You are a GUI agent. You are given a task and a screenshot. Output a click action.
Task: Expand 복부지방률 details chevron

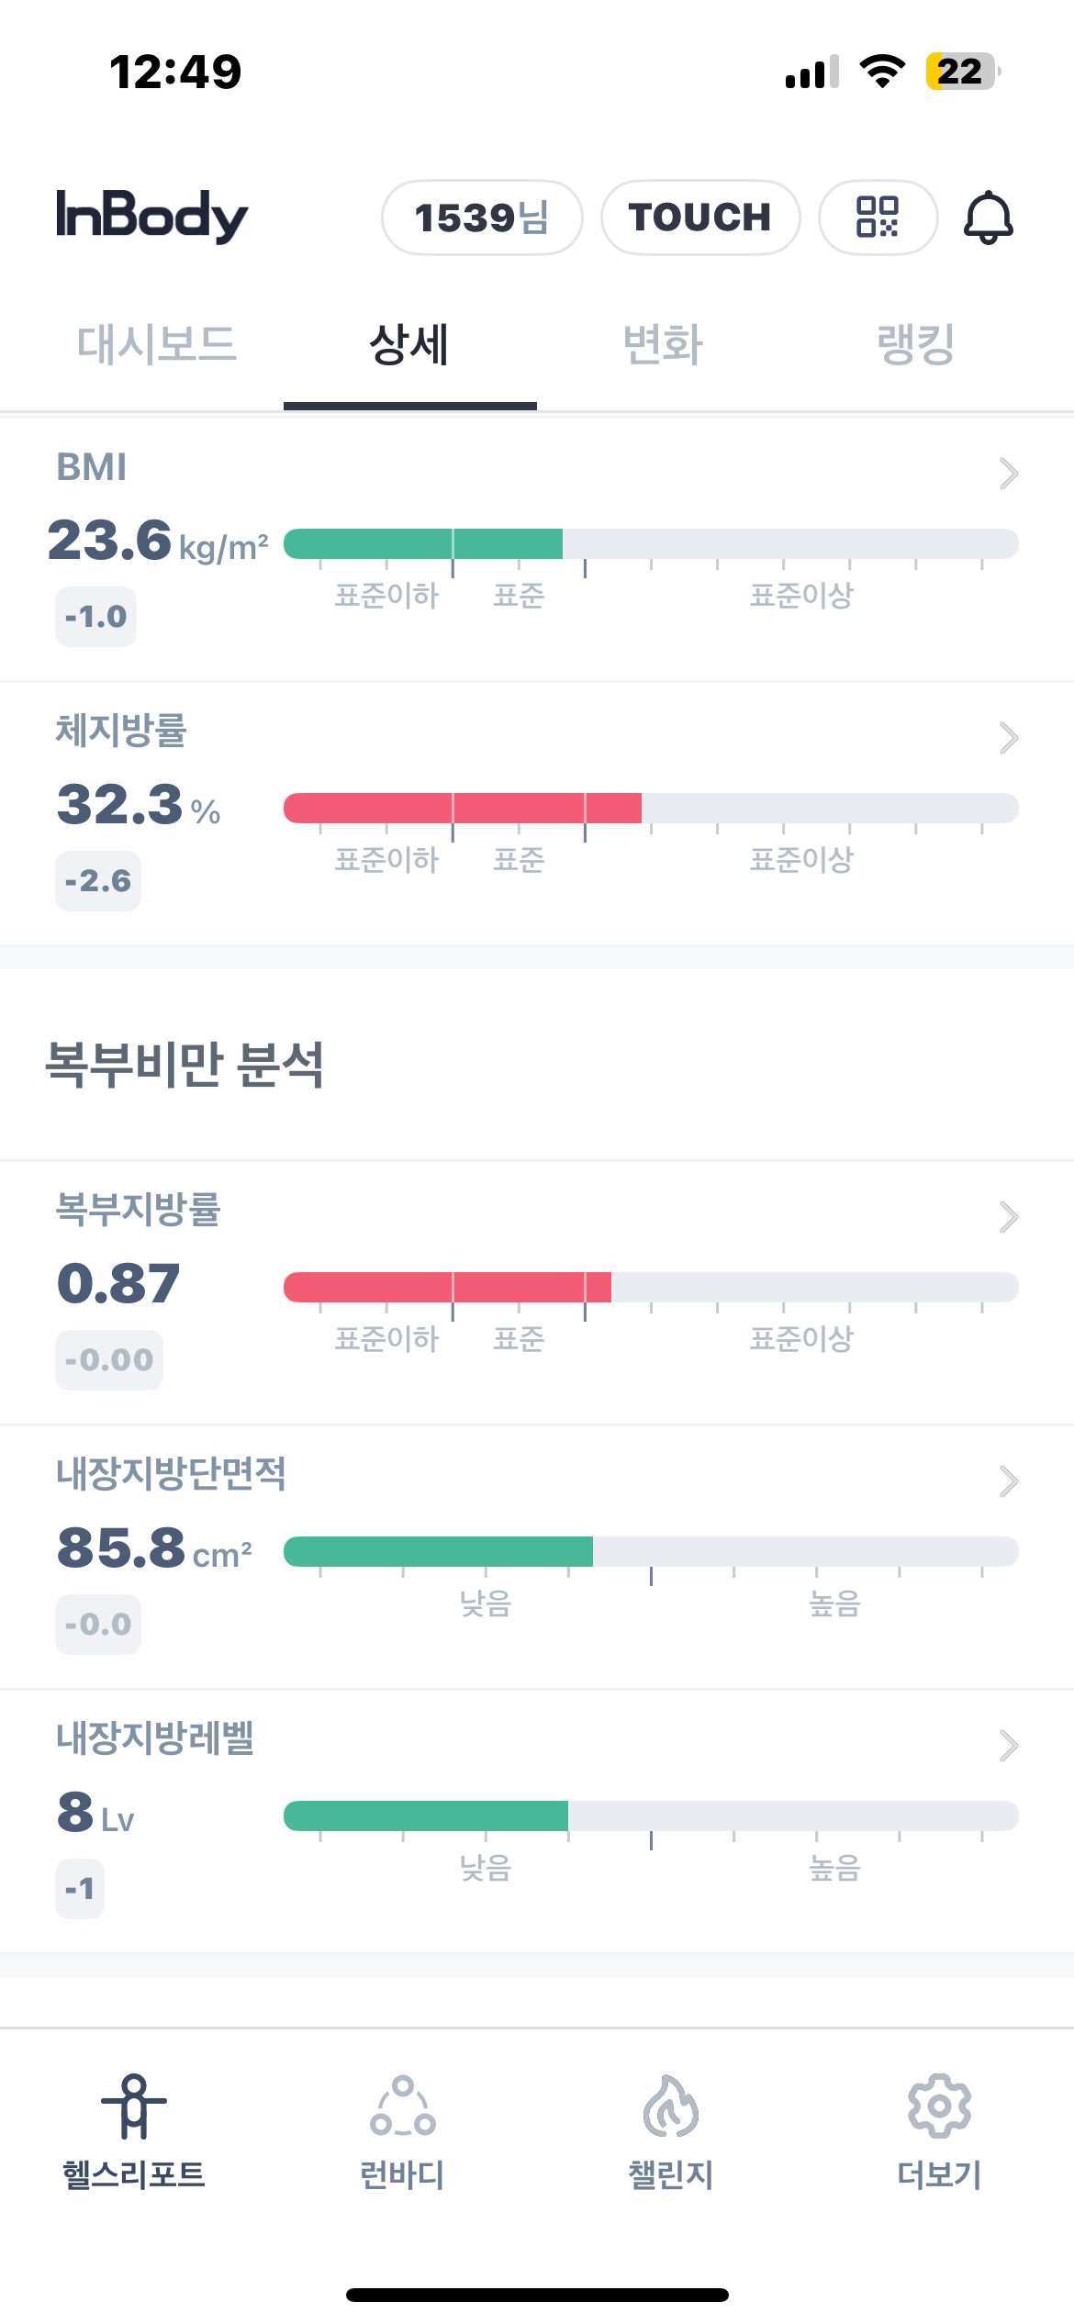1008,1217
